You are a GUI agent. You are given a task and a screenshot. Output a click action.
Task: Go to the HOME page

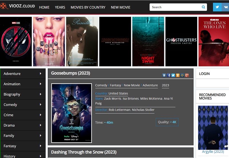tap(44, 7)
